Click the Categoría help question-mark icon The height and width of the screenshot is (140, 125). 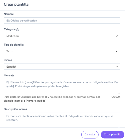pyautogui.click(x=17, y=30)
